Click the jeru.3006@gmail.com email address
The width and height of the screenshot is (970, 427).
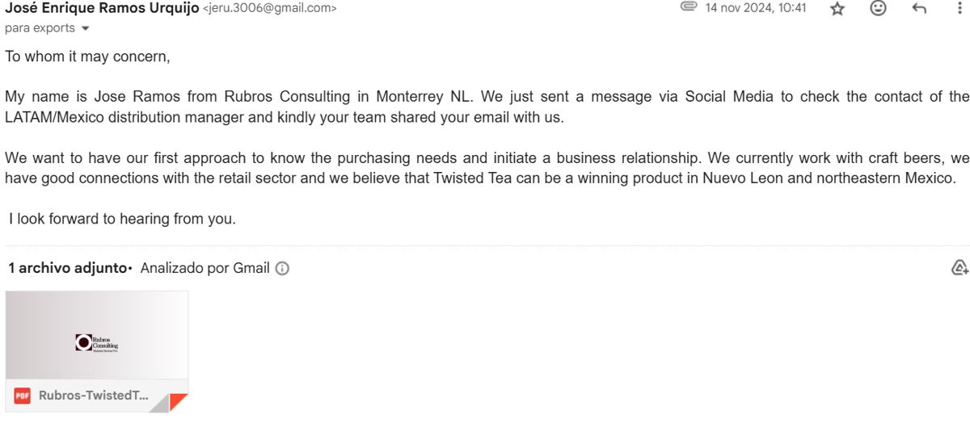click(x=269, y=9)
